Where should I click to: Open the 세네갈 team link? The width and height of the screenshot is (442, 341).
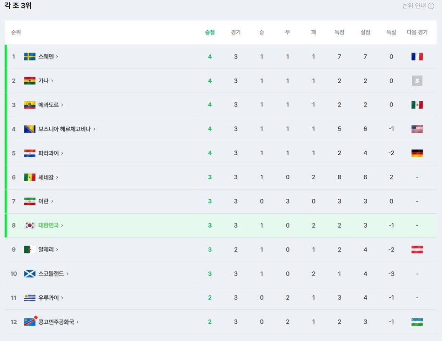coord(46,177)
